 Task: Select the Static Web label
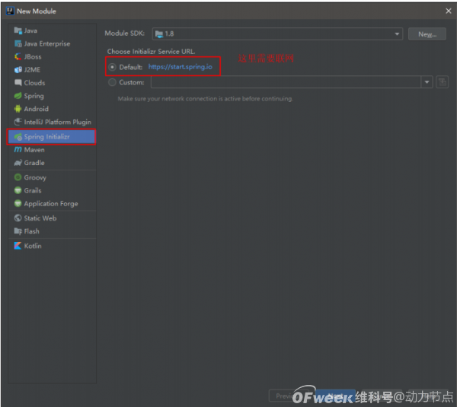pyautogui.click(x=40, y=218)
